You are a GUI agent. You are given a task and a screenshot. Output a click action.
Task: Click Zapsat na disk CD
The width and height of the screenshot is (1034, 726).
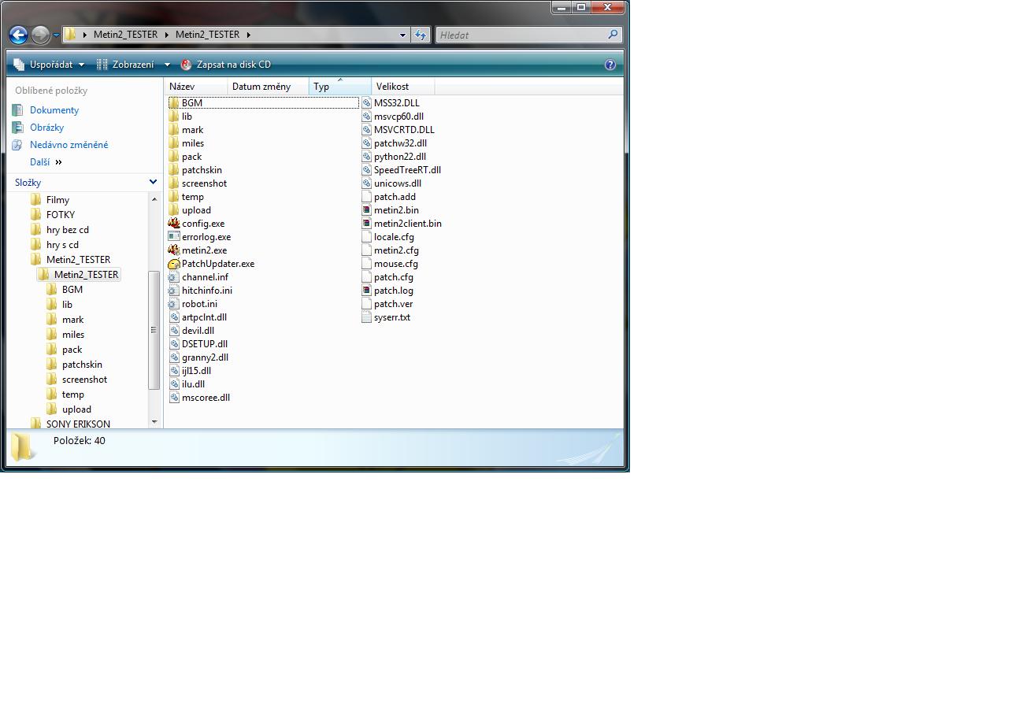click(226, 65)
